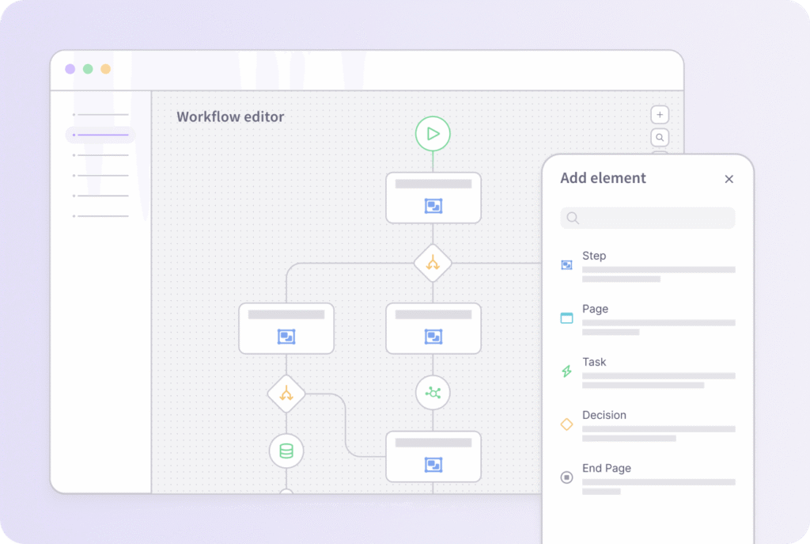
Task: Click the zoom in plus button
Action: coord(660,115)
